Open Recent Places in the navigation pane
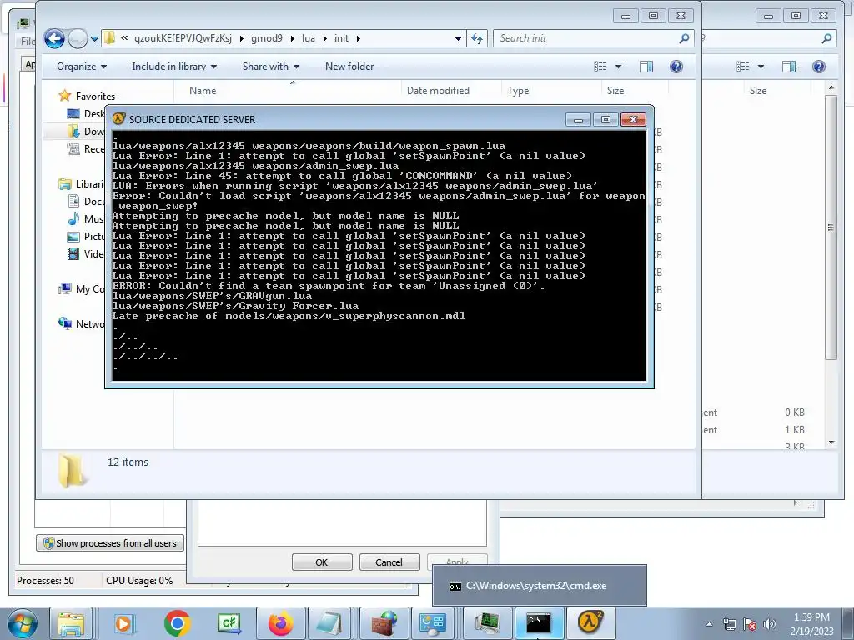The image size is (854, 640). [x=86, y=148]
